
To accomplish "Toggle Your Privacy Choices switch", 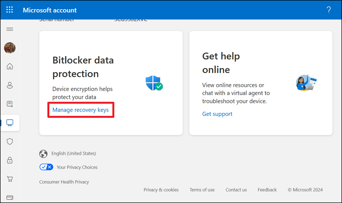I will 46,167.
